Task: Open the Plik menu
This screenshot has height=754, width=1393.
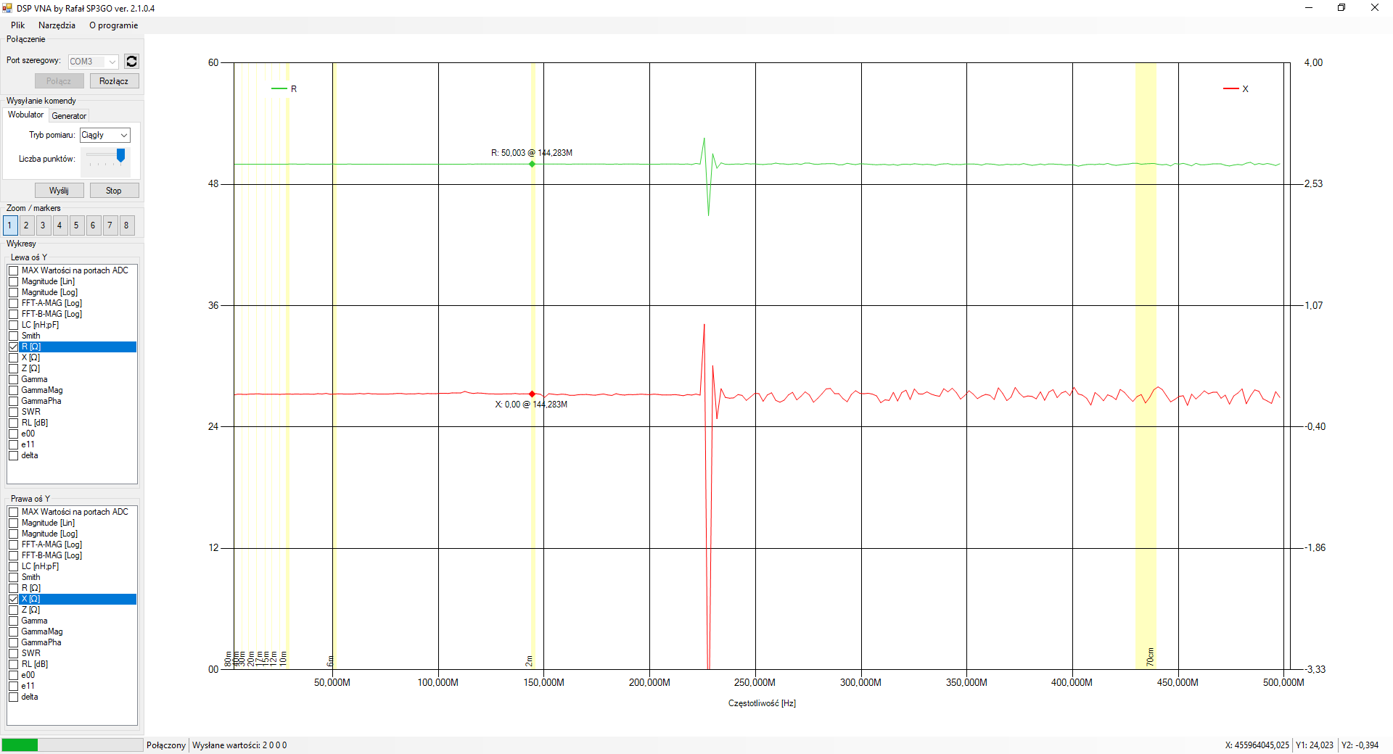Action: tap(17, 25)
